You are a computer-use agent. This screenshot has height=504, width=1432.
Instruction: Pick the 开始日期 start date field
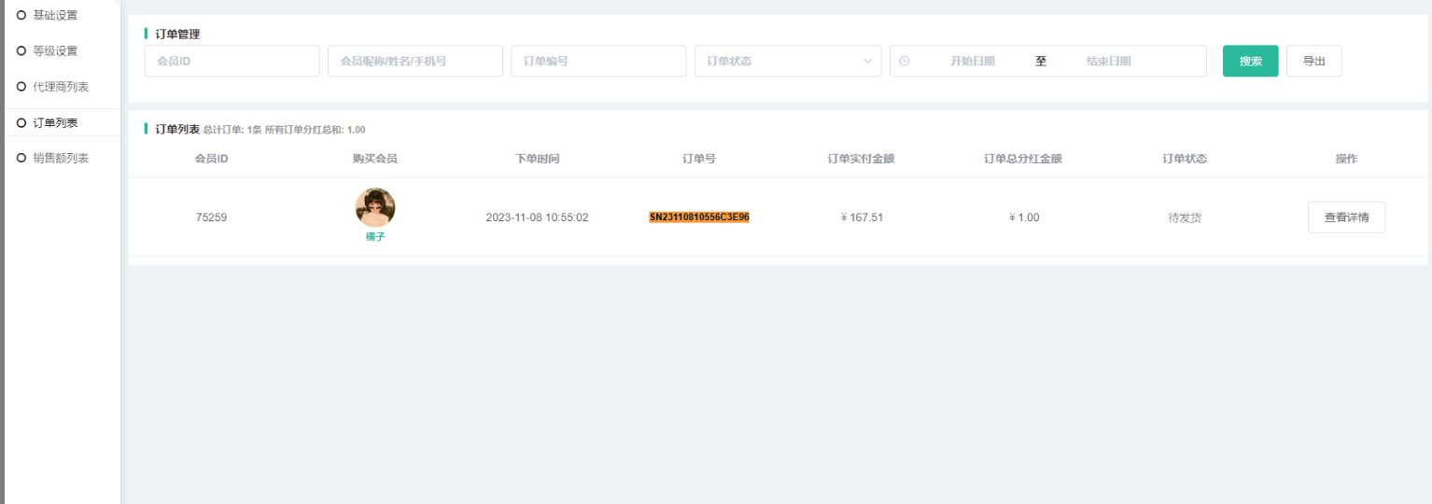click(972, 62)
